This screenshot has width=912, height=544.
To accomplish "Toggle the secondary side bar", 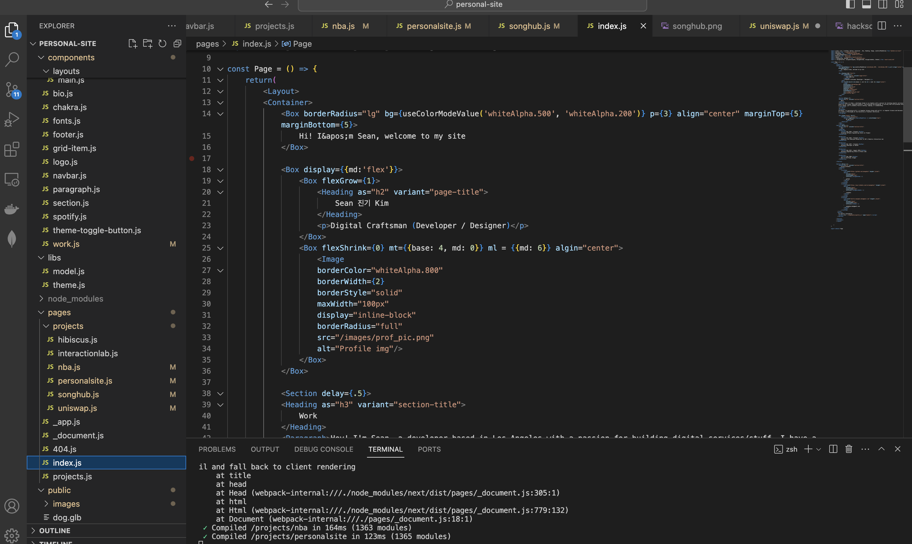I will pyautogui.click(x=883, y=4).
